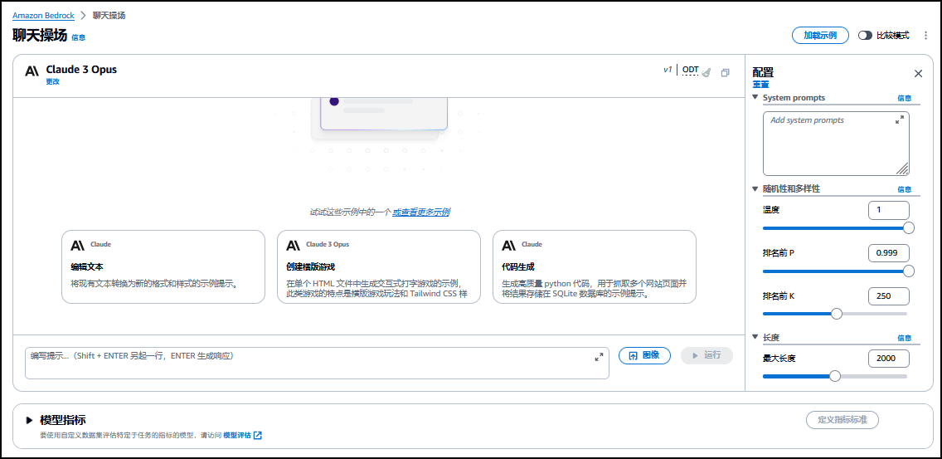Click the v1 version label
The width and height of the screenshot is (942, 459).
(x=668, y=70)
